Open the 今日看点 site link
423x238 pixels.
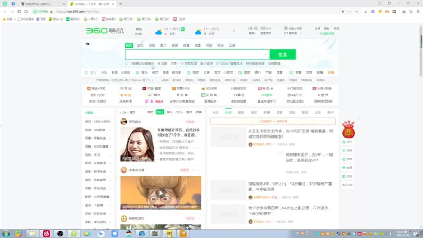pyautogui.click(x=154, y=95)
